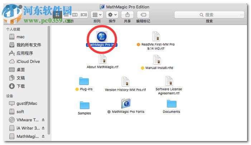This screenshot has width=251, height=145.
Task: Open the Samples folder
Action: click(85, 105)
